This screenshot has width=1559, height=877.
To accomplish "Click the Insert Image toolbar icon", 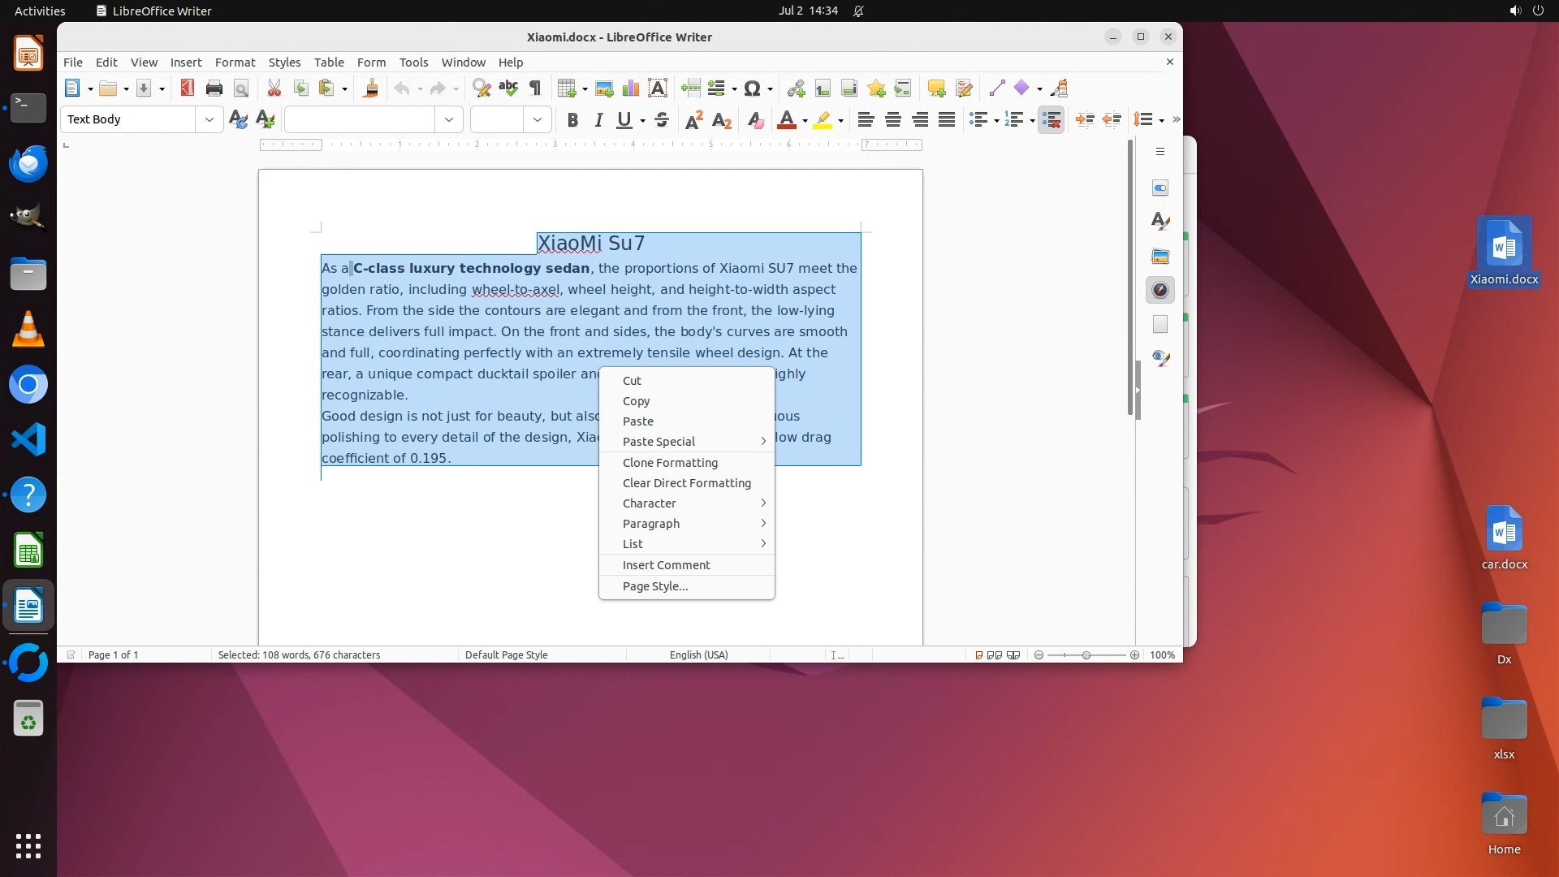I will (x=604, y=89).
